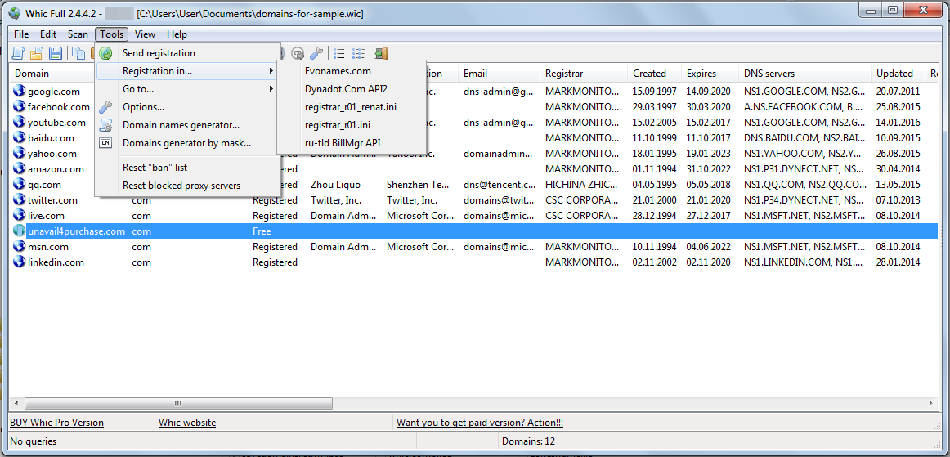This screenshot has height=457, width=950.
Task: Click the Copy toolbar icon
Action: point(78,54)
